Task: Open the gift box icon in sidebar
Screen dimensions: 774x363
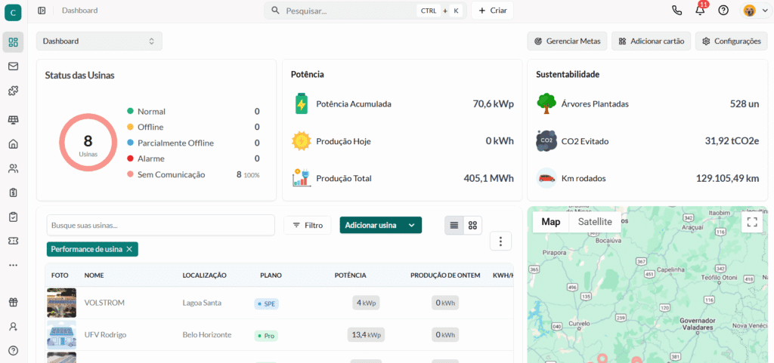Action: (14, 303)
